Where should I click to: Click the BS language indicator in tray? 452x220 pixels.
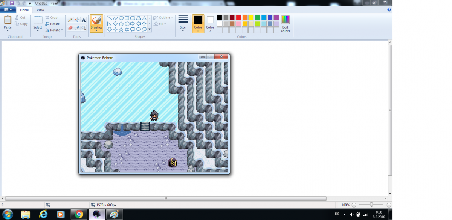point(336,214)
